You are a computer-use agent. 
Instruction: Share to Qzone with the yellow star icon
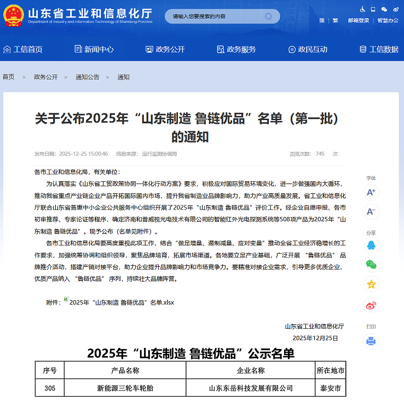[371, 284]
